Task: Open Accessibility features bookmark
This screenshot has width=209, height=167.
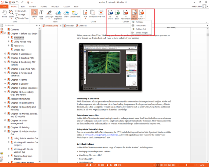Action: 20,99
